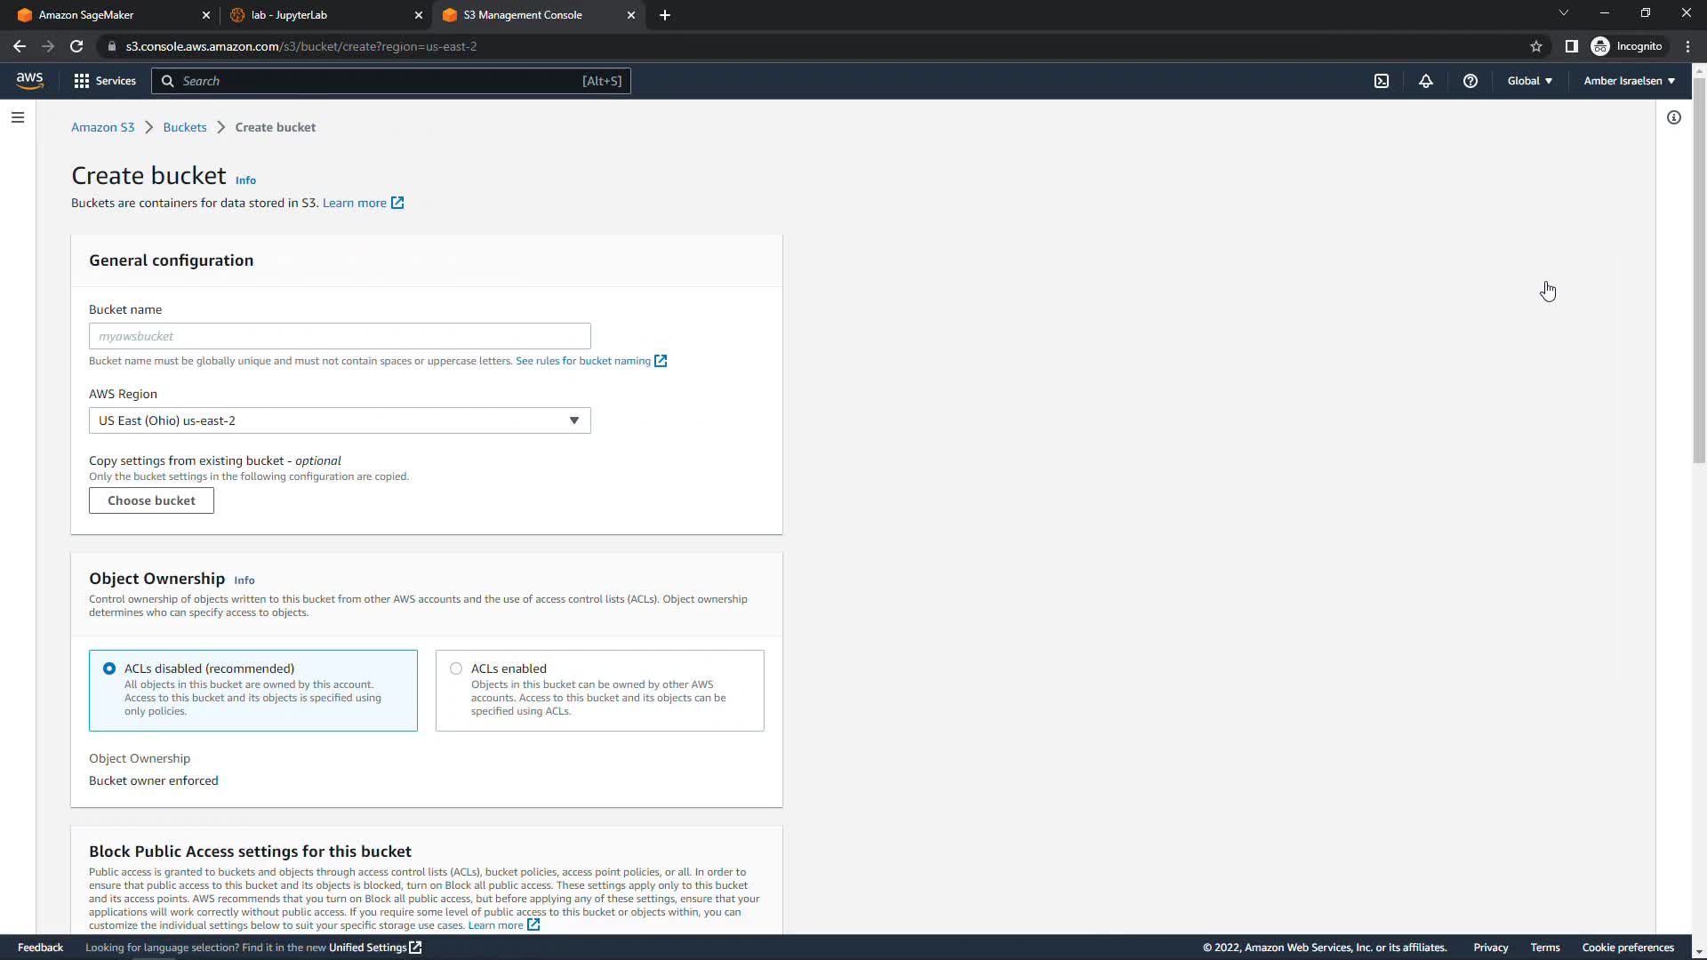Screen dimensions: 1707x960
Task: Click the notifications bell icon
Action: click(1425, 81)
